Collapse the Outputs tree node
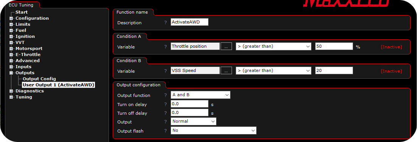The width and height of the screenshot is (417, 142). tap(11, 73)
